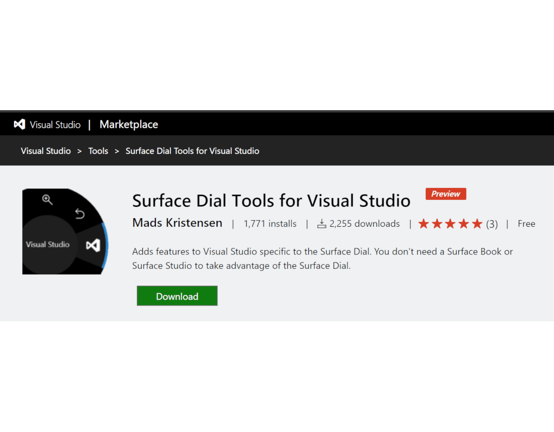
Task: Go to Visual Studio breadcrumb
Action: [45, 151]
